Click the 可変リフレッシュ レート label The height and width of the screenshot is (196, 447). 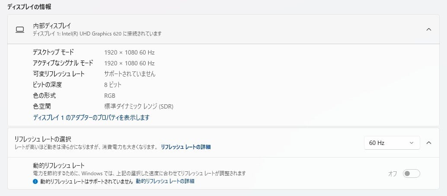[x=58, y=74]
